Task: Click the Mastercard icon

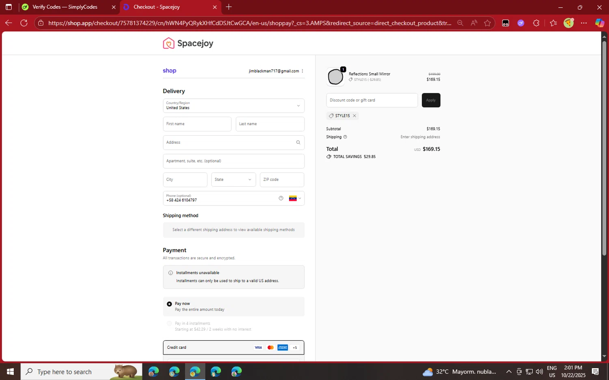Action: tap(270, 348)
